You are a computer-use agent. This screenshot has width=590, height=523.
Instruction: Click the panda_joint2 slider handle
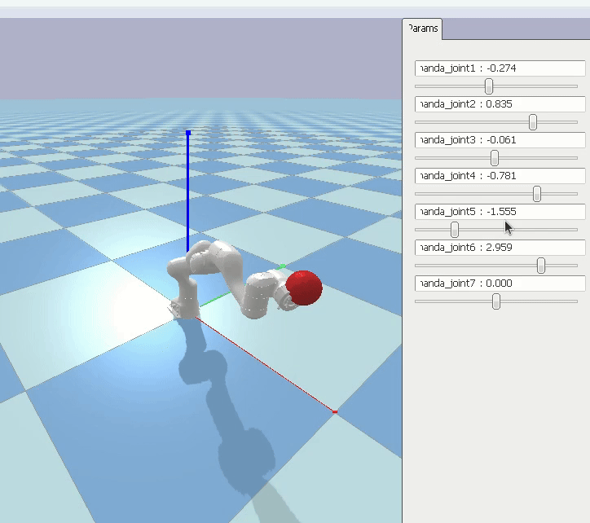pos(533,122)
